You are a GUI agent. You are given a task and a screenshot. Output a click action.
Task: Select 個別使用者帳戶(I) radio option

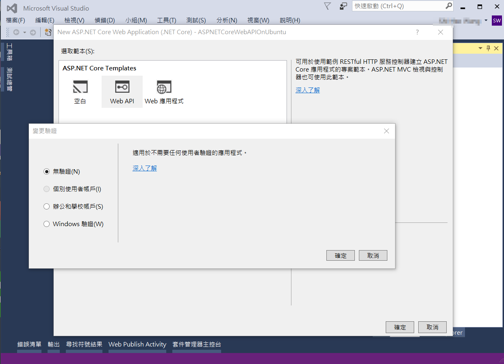[46, 189]
